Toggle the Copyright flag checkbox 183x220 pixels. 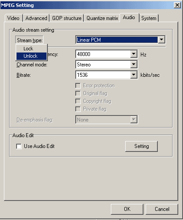78,101
